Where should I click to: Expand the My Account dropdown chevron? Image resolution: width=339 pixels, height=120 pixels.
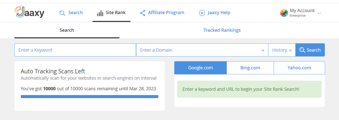coord(319,13)
